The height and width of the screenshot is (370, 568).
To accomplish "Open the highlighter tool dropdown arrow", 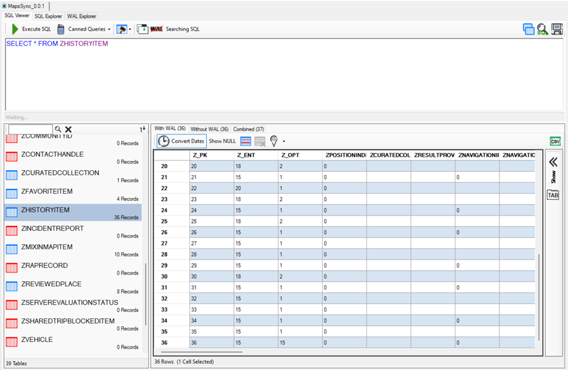I will [x=130, y=29].
